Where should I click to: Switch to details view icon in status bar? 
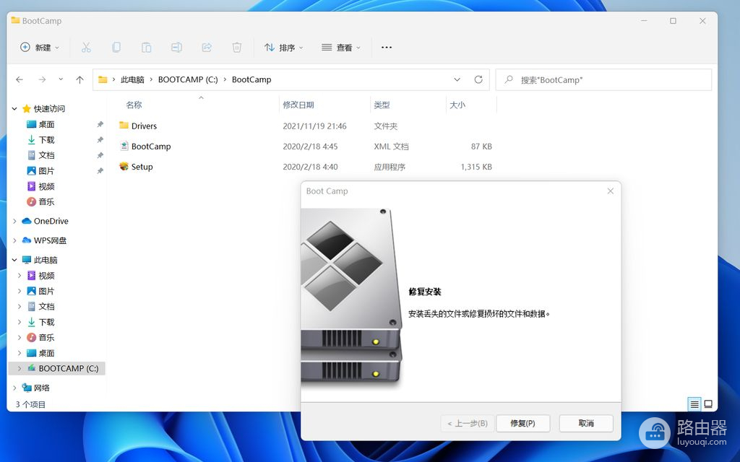tap(694, 404)
